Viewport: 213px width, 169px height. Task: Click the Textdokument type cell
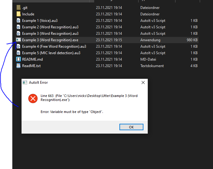pyautogui.click(x=152, y=66)
